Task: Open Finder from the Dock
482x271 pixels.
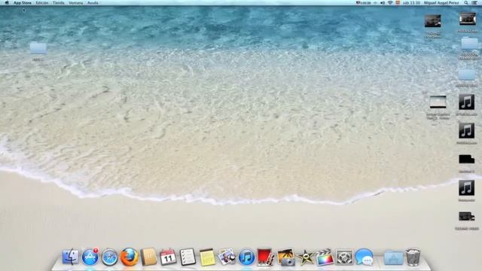Action: [70, 257]
